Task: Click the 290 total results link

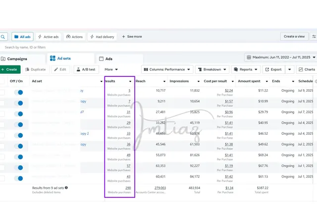Action: coord(128,188)
